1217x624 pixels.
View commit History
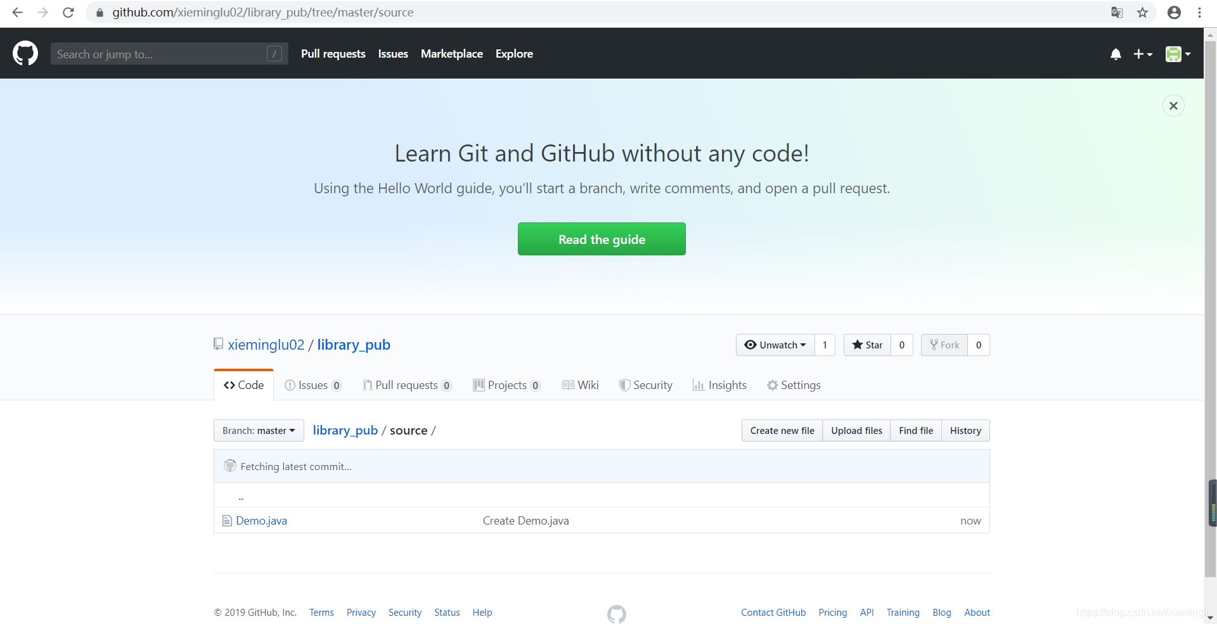pyautogui.click(x=965, y=430)
